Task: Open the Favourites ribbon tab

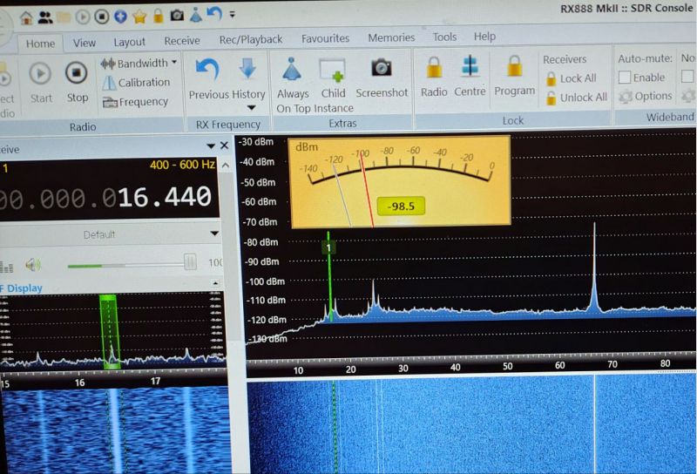Action: tap(325, 38)
